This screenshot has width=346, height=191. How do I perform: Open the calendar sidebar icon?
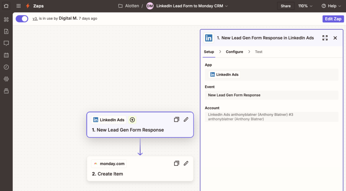click(x=6, y=55)
